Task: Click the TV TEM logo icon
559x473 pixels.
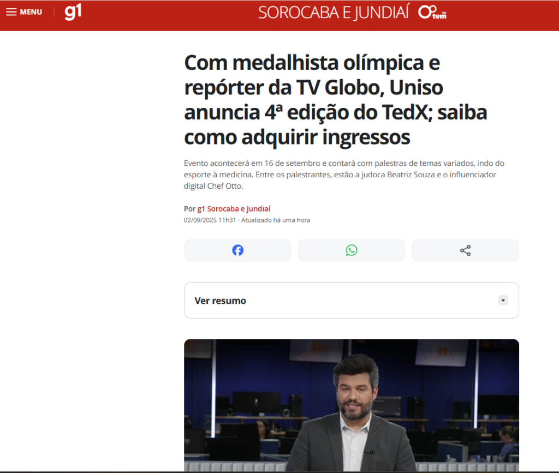Action: coord(432,13)
